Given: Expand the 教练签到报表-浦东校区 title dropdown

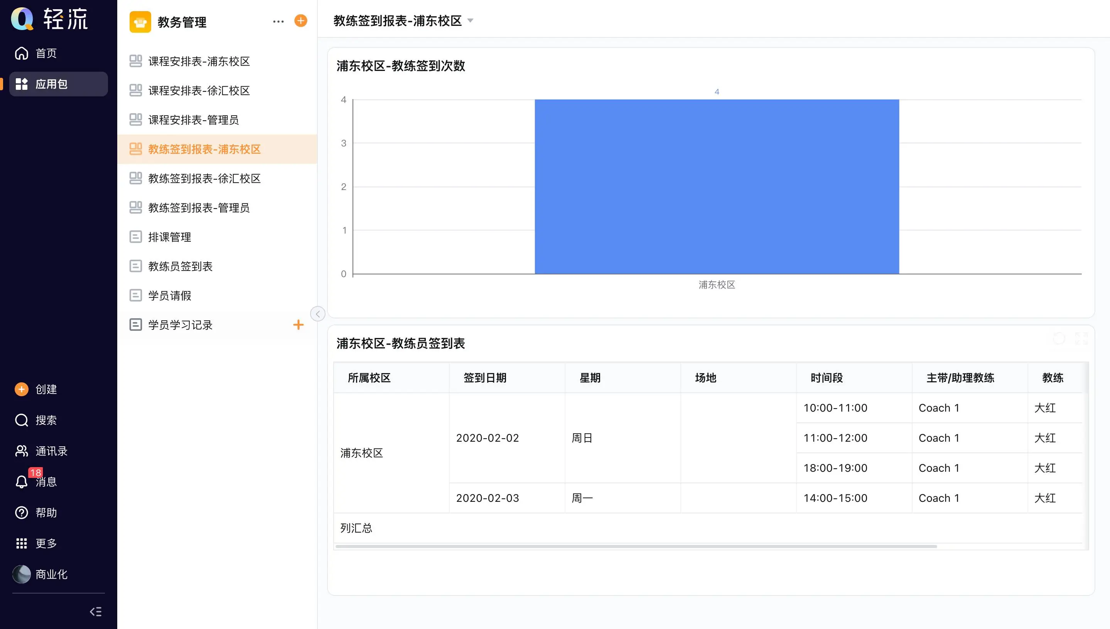Looking at the screenshot, I should (x=471, y=21).
